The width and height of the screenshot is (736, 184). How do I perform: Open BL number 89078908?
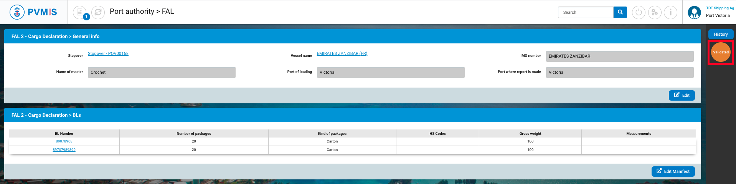[x=64, y=141]
